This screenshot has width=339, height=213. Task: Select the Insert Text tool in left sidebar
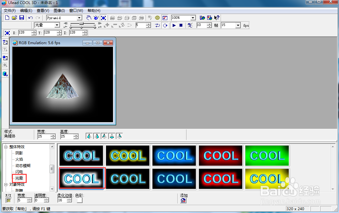[5, 42]
